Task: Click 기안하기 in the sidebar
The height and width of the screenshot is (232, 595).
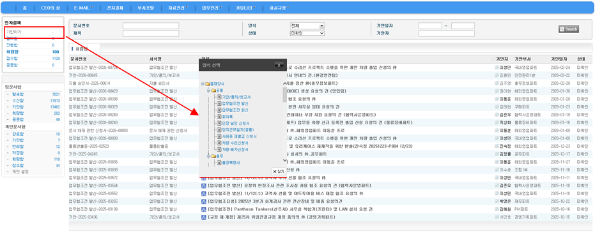Action: (13, 32)
